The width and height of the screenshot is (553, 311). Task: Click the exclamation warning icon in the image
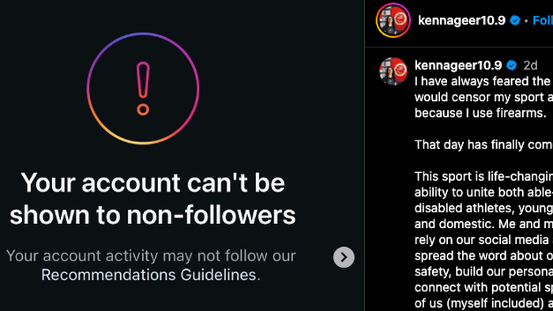pos(143,88)
